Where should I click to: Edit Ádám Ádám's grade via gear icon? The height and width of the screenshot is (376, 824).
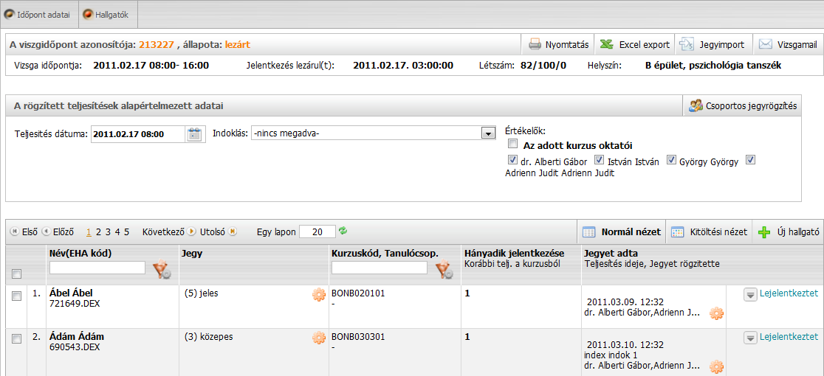click(x=318, y=338)
